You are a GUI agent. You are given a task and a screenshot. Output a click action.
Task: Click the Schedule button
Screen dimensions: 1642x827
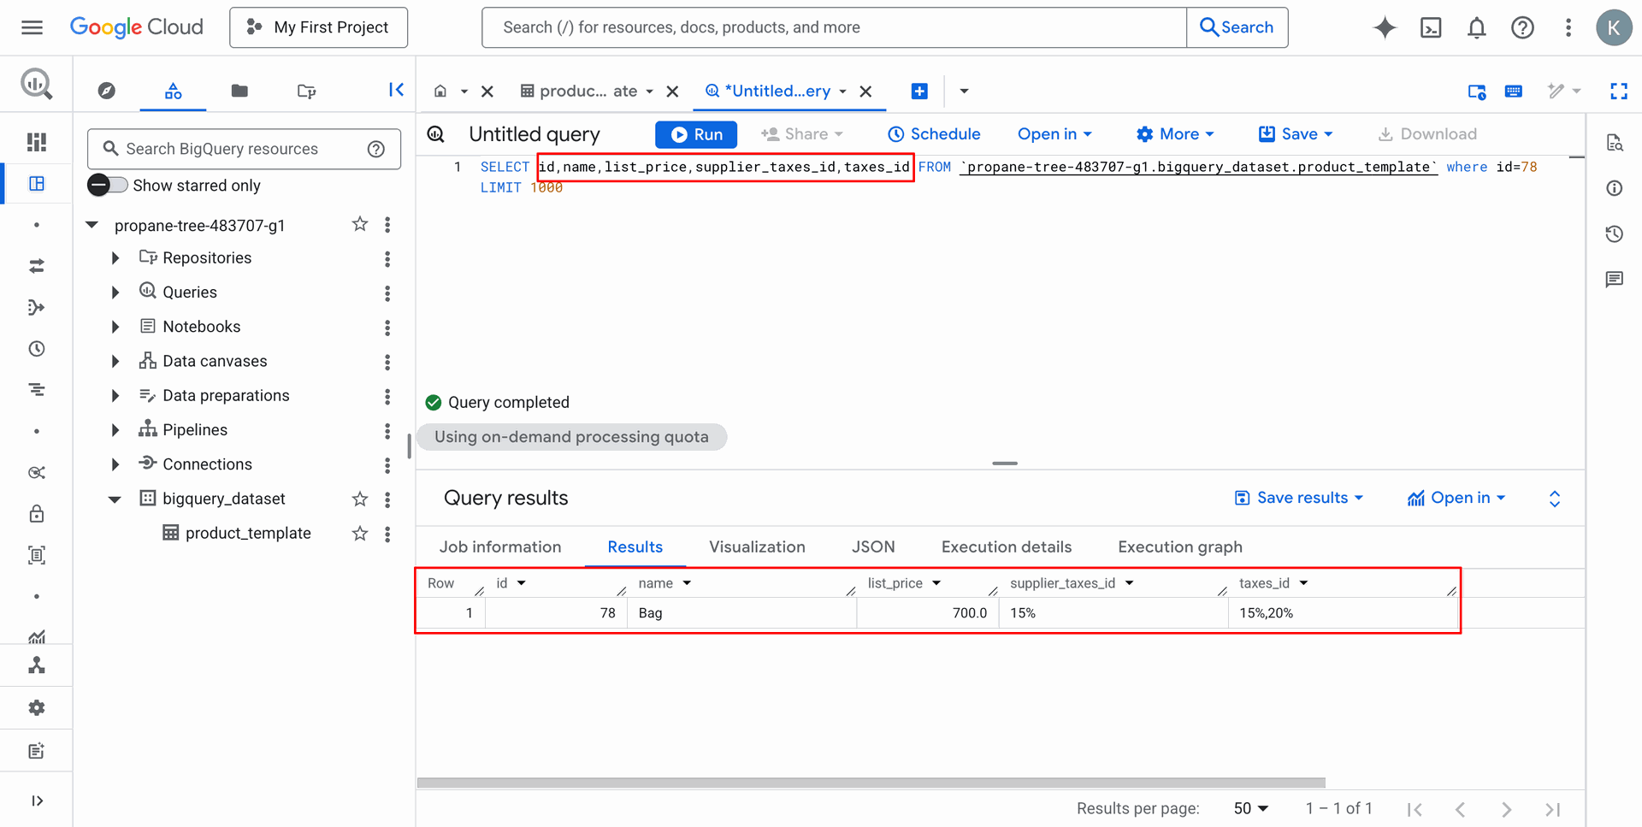coord(934,134)
